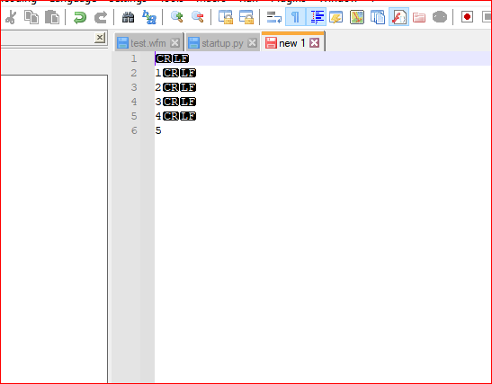The height and width of the screenshot is (384, 492).
Task: Click line number 5 in the margin
Action: tap(134, 116)
